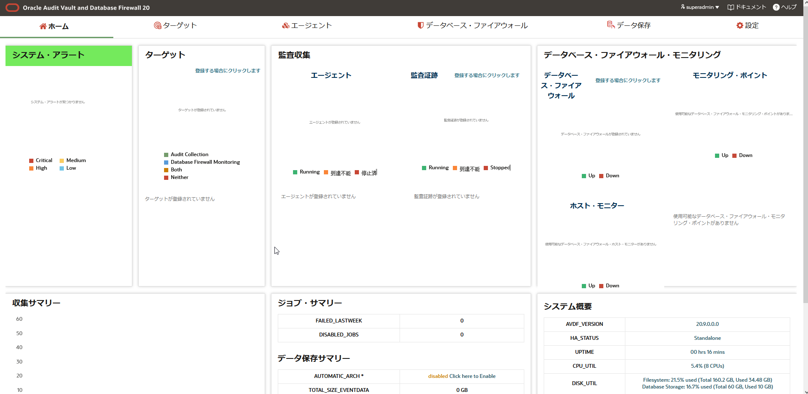
Task: Click the ホスト・モニター heading
Action: [597, 206]
